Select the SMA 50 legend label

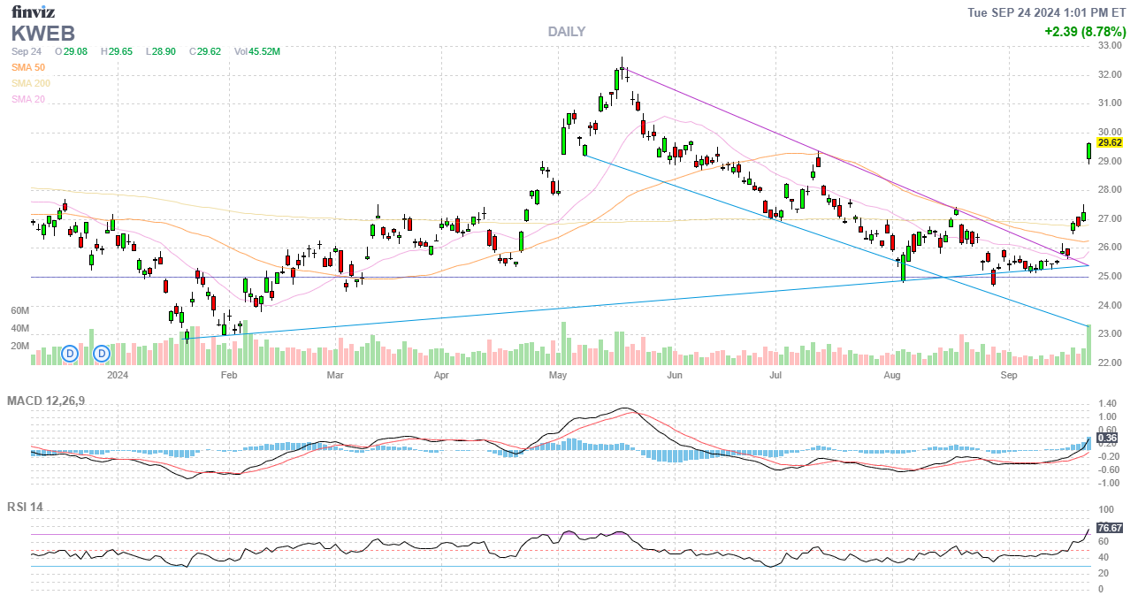(28, 67)
